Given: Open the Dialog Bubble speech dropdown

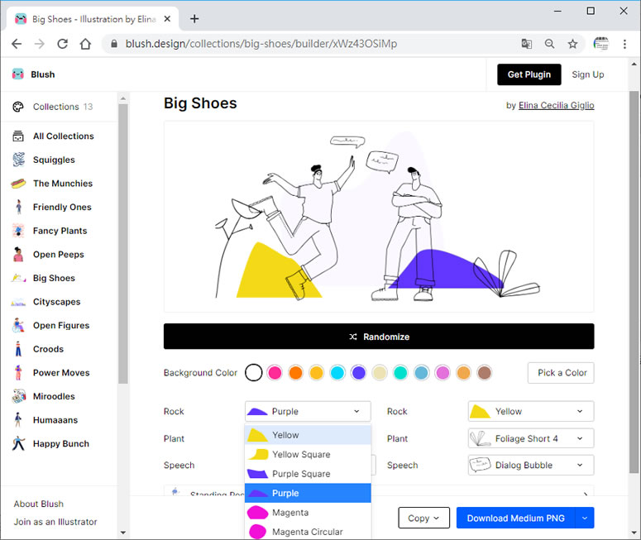Looking at the screenshot, I should [530, 465].
